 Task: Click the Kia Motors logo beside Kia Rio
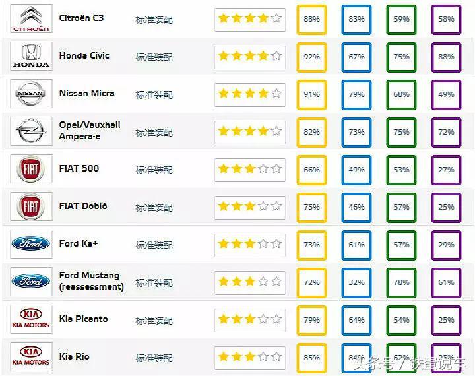(31, 357)
